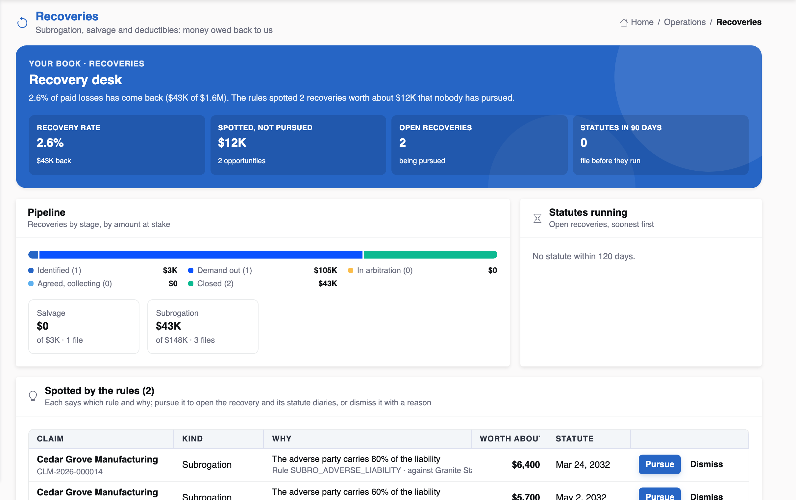This screenshot has height=500, width=796.
Task: Go to Operations in the breadcrumb
Action: (x=684, y=22)
